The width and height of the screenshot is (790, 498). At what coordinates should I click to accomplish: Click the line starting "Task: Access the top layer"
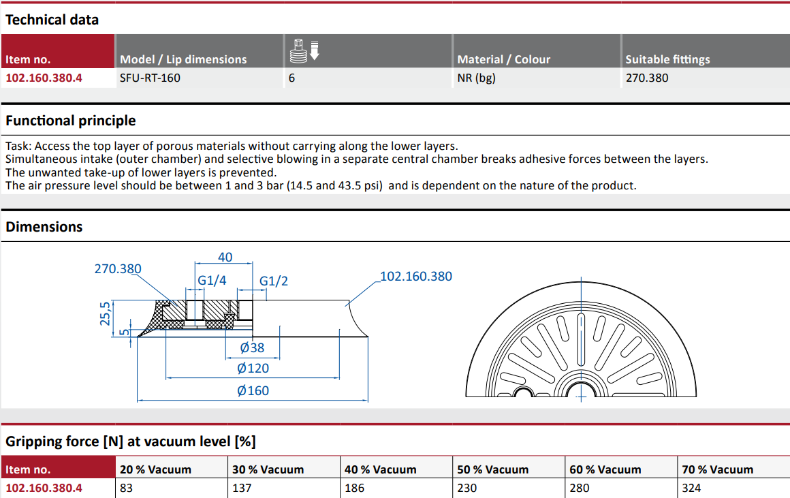click(232, 146)
